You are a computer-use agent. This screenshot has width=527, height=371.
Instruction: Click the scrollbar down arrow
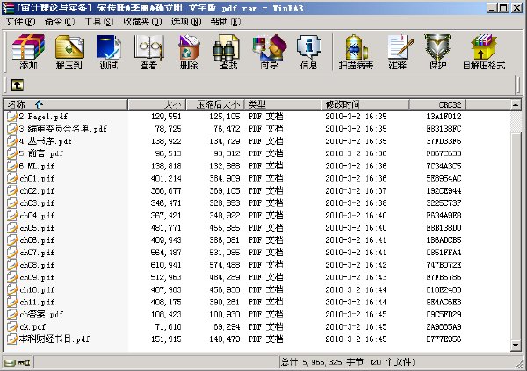[x=516, y=345]
